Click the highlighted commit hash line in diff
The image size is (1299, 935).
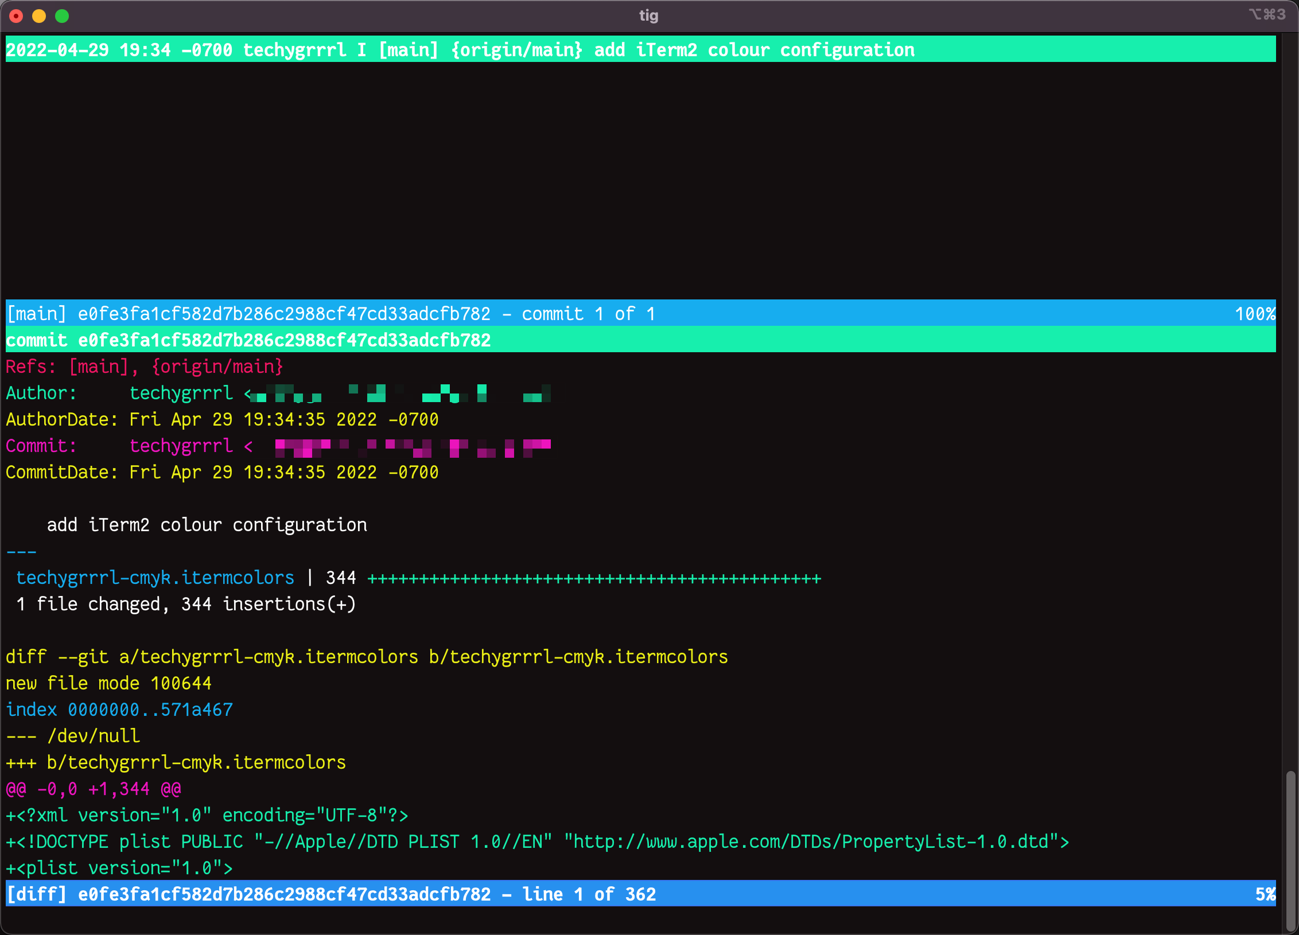click(248, 340)
